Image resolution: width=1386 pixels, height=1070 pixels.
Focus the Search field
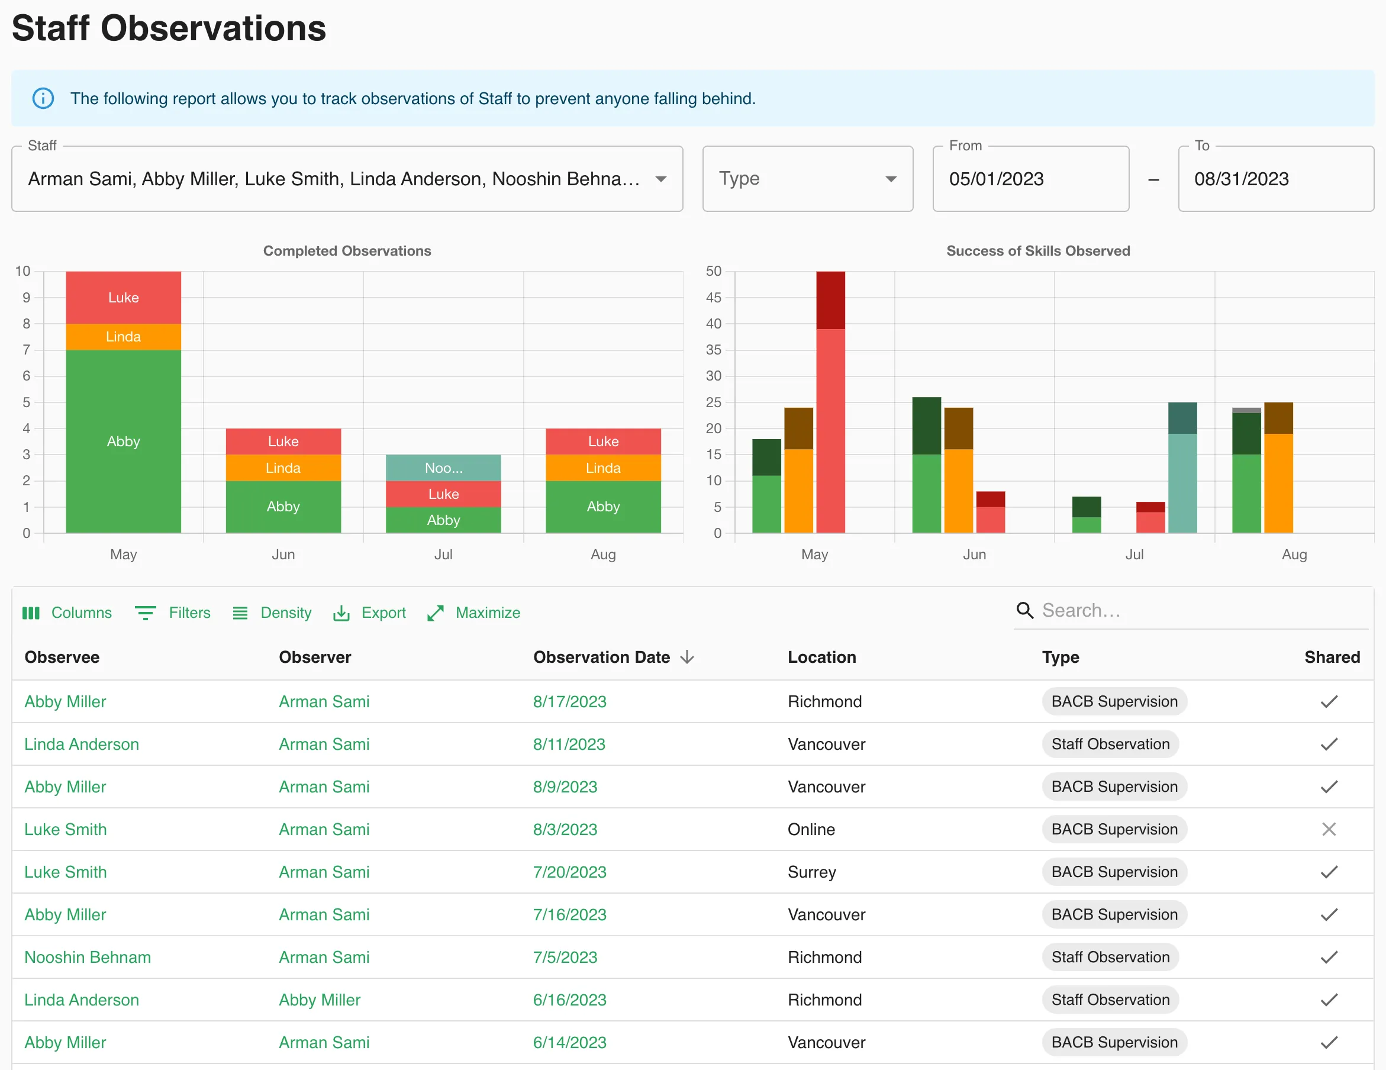pyautogui.click(x=1203, y=611)
